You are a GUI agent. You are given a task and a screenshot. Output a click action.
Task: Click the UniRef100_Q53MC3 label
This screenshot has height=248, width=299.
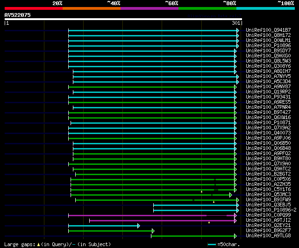pyautogui.click(x=268, y=195)
